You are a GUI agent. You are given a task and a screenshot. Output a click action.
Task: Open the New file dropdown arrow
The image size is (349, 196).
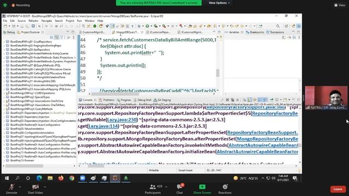tap(9, 26)
